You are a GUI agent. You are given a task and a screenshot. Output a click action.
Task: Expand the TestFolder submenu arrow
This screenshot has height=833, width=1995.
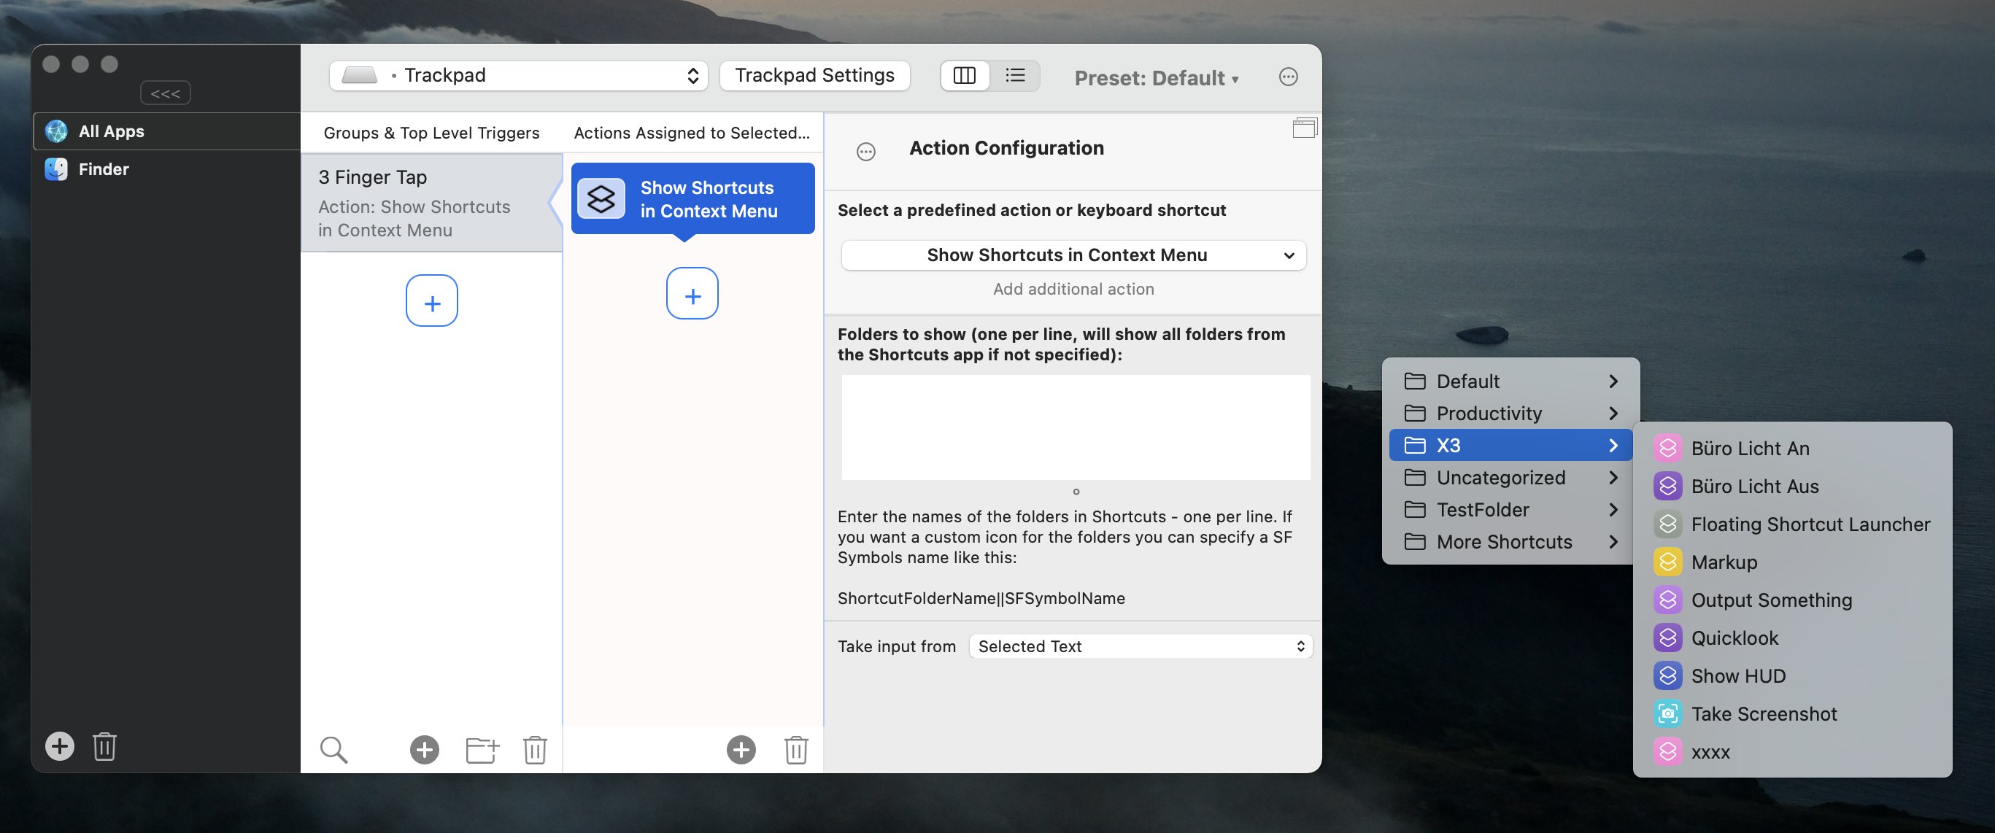coord(1613,509)
